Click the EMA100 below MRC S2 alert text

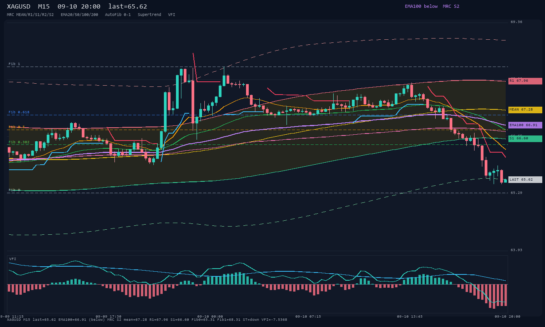(432, 6)
